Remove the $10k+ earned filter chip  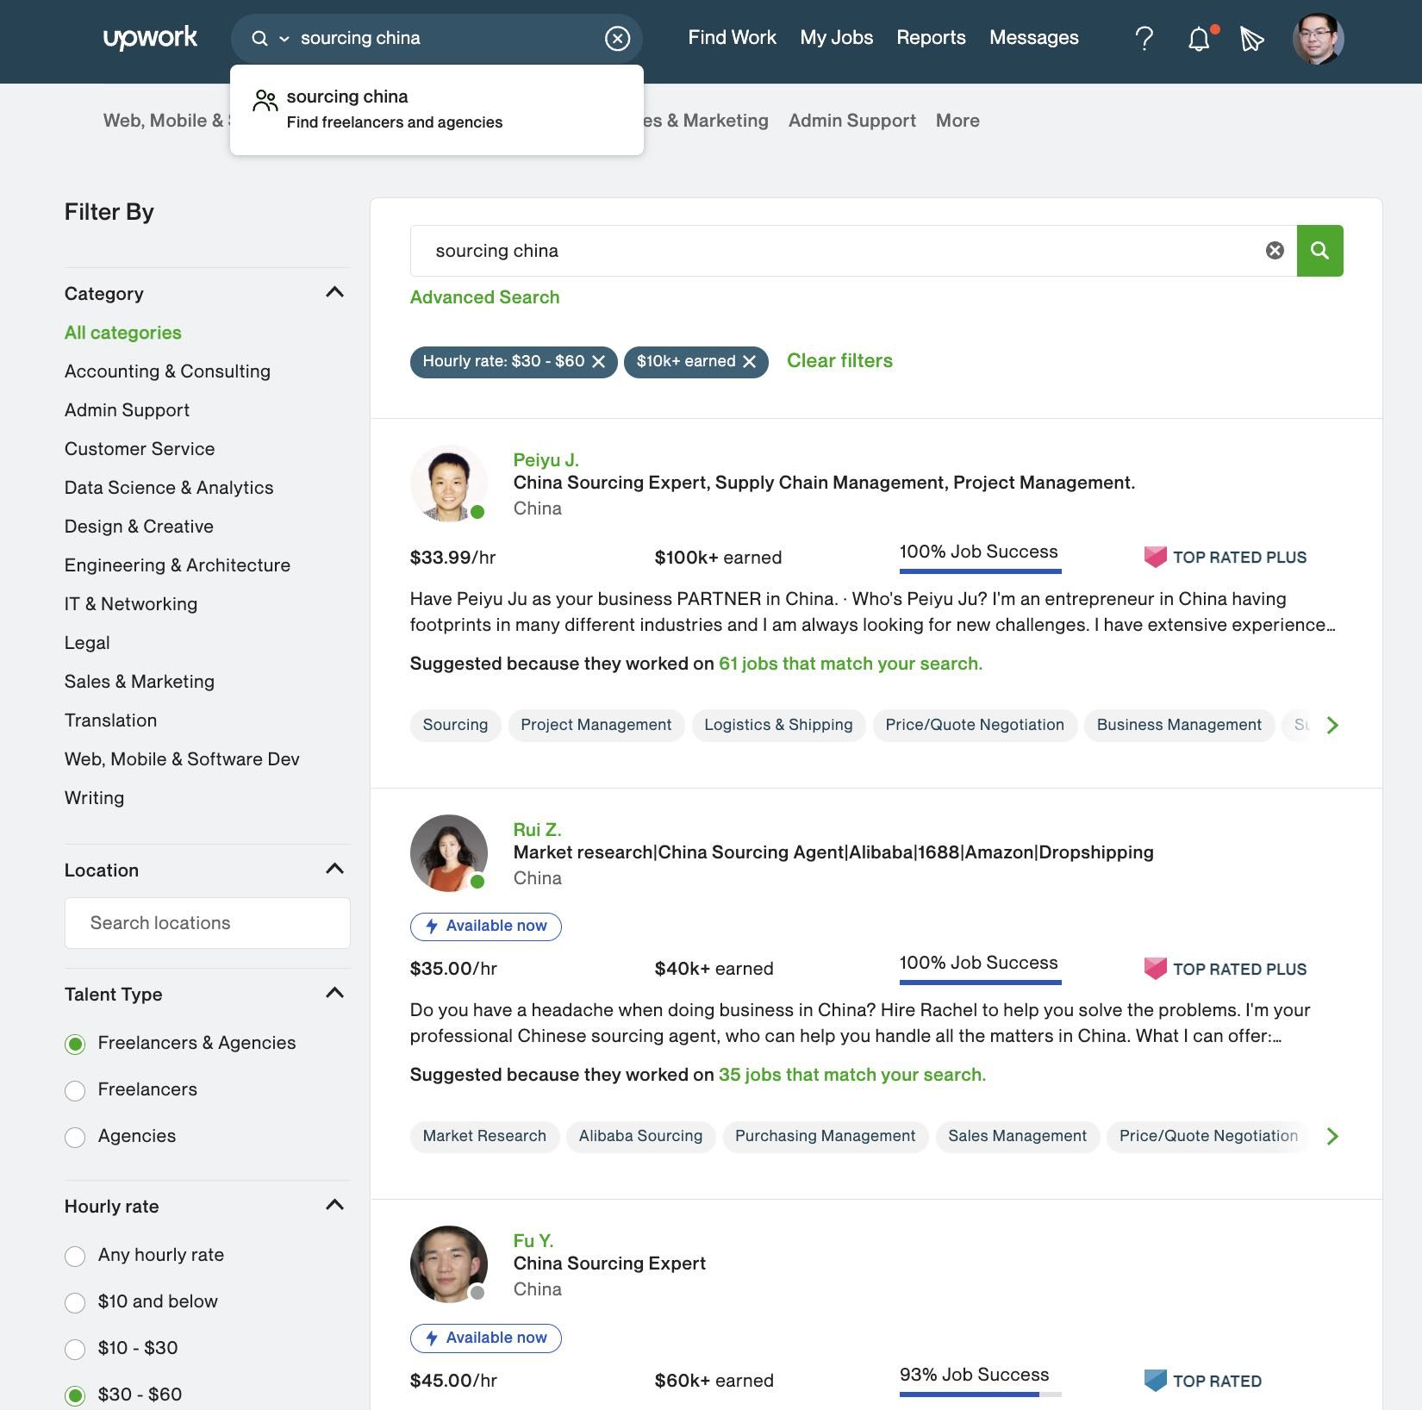click(x=750, y=361)
